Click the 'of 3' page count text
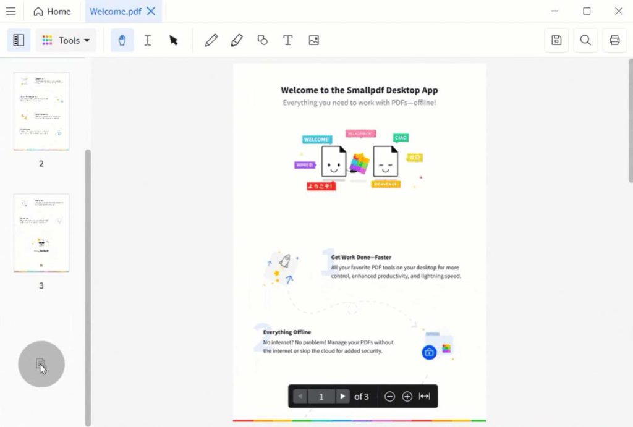The image size is (633, 427). point(361,397)
